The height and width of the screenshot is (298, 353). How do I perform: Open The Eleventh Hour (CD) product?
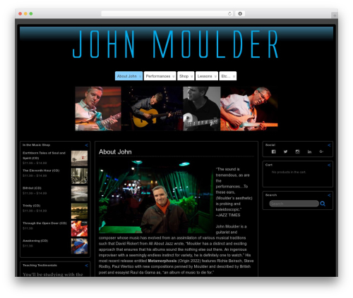[41, 170]
